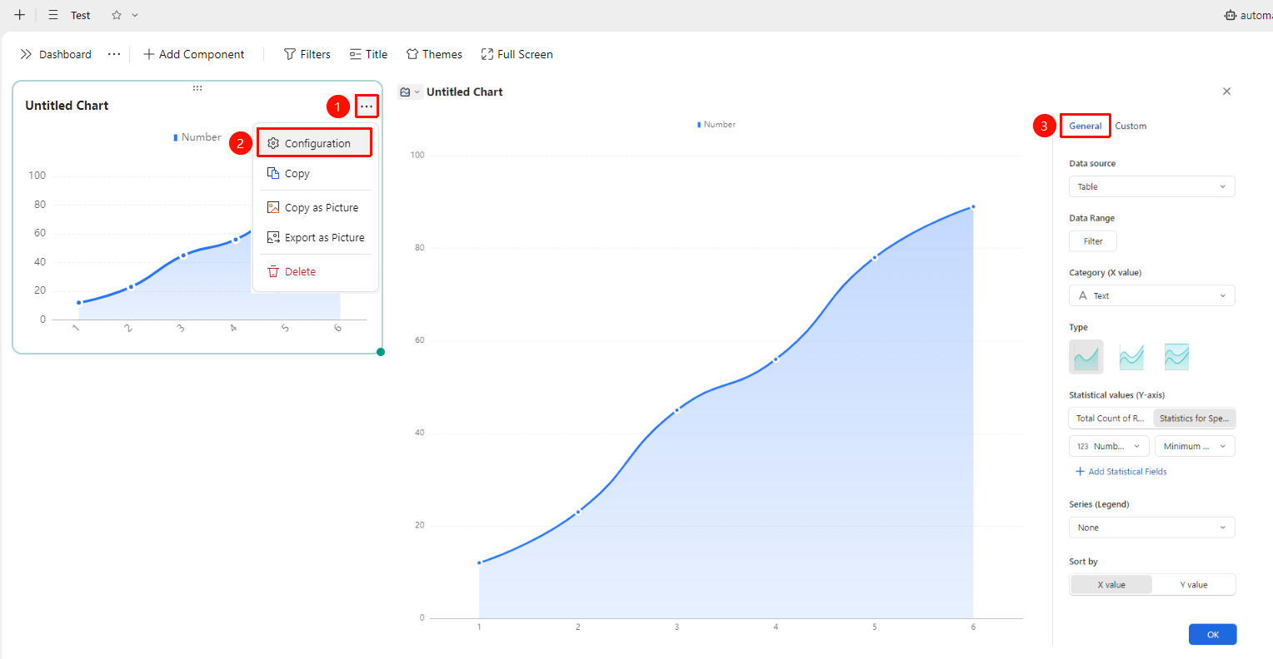Open Filters in the dashboard toolbar
The image size is (1273, 659).
[307, 54]
